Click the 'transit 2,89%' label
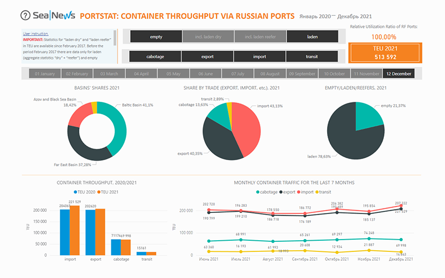Image resolution: width=445 pixels, height=278 pixels. pos(212,99)
